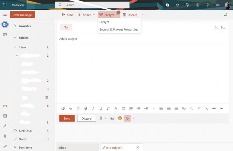Switch to (No subject) draft tab
The height and width of the screenshot is (151, 233).
coord(114,148)
